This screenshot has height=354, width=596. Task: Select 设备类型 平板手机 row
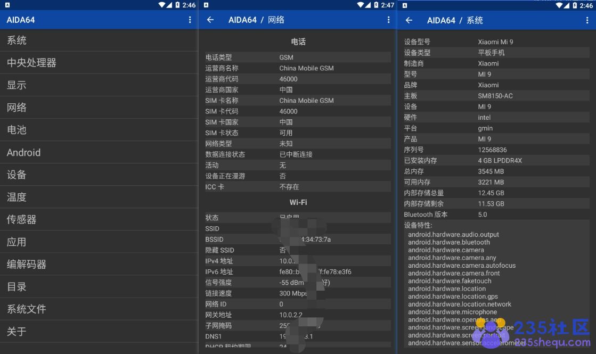[x=496, y=52]
